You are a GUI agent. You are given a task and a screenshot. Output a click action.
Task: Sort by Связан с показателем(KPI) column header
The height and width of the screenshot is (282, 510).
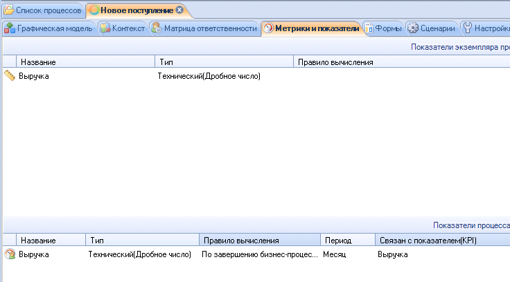(x=428, y=241)
